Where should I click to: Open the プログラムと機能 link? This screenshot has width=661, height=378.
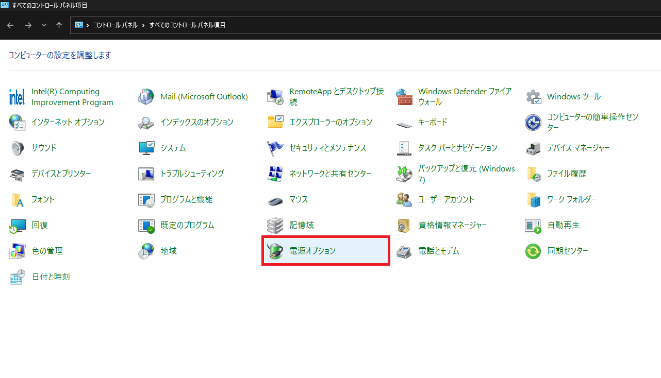[x=186, y=199]
